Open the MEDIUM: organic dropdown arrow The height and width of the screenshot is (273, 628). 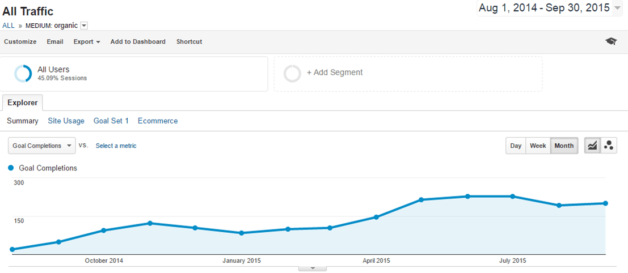coord(84,25)
